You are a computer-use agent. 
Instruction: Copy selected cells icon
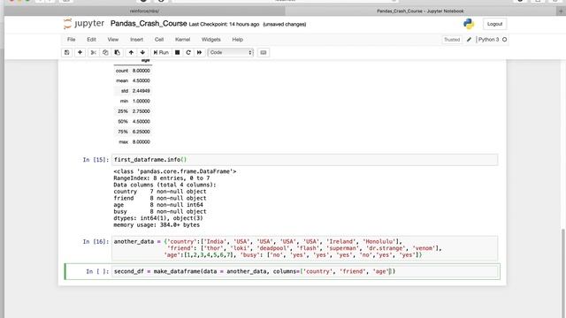tap(105, 52)
